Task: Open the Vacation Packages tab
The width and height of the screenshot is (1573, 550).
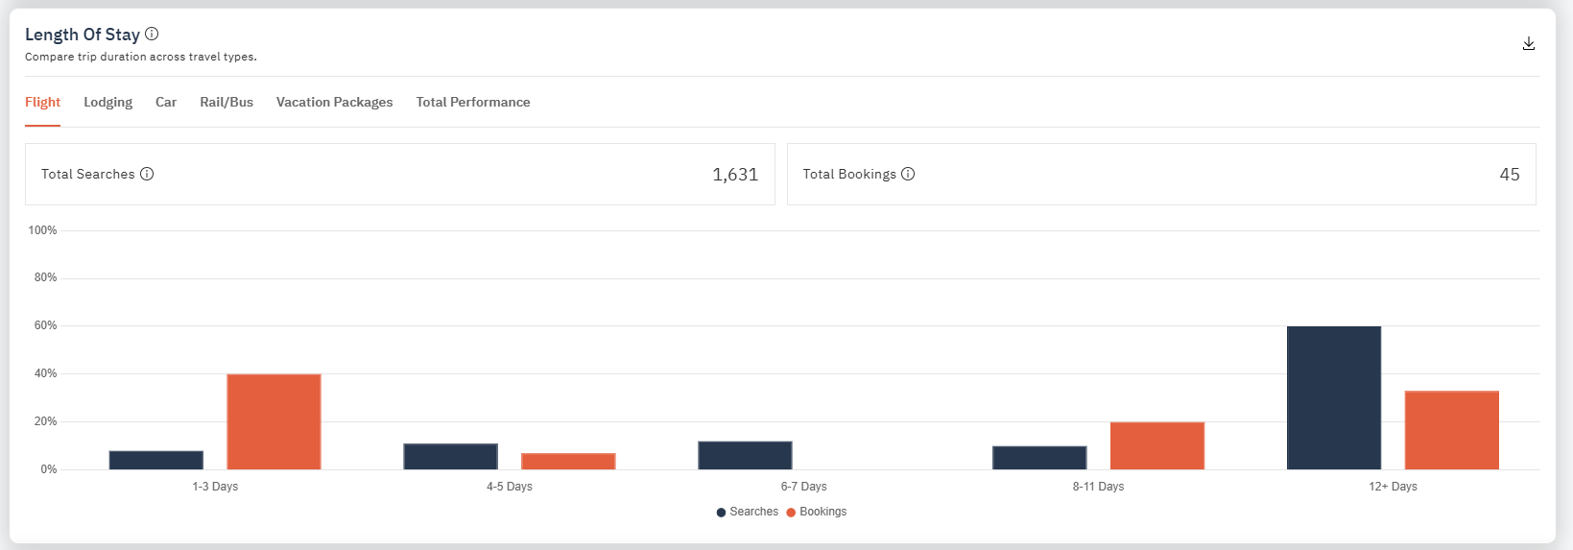Action: (334, 102)
